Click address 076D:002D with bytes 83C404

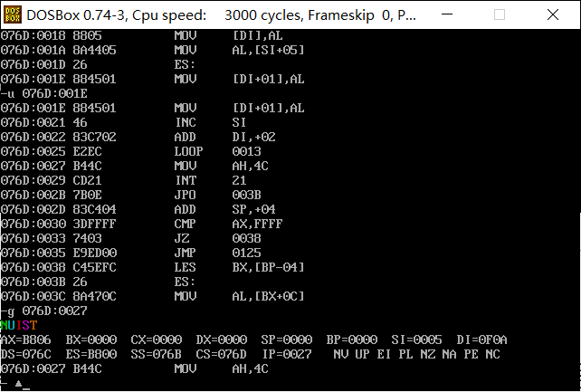(x=58, y=209)
